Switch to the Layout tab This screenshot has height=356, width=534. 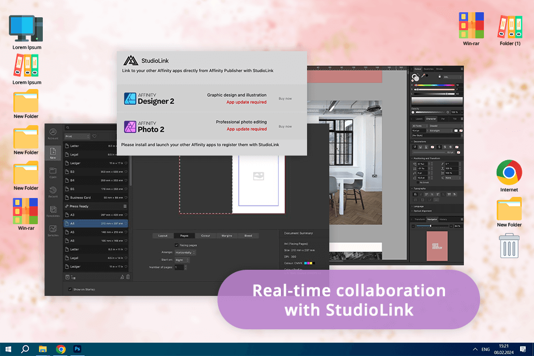163,236
